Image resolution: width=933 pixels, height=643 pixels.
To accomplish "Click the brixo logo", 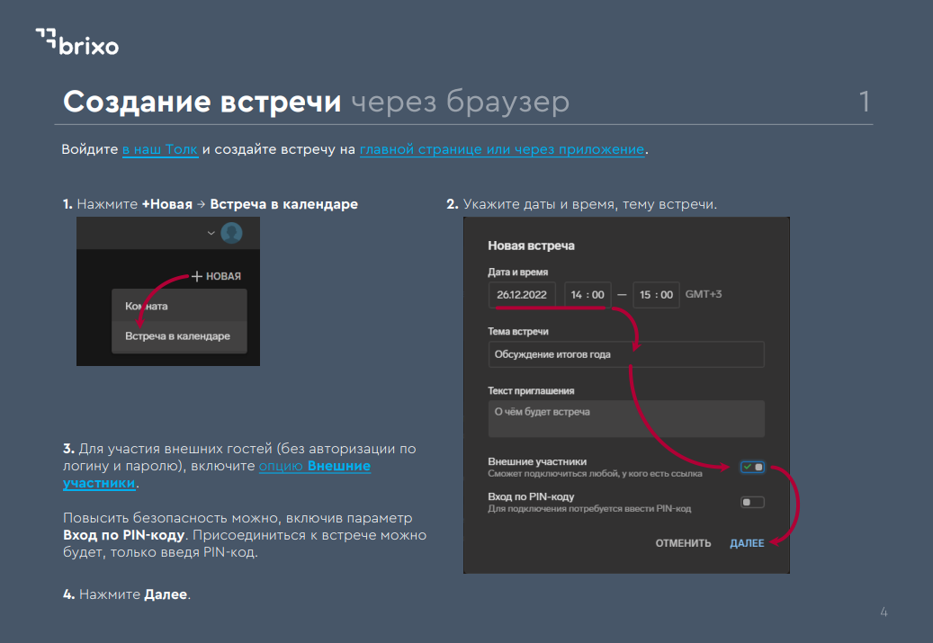I will pyautogui.click(x=76, y=41).
